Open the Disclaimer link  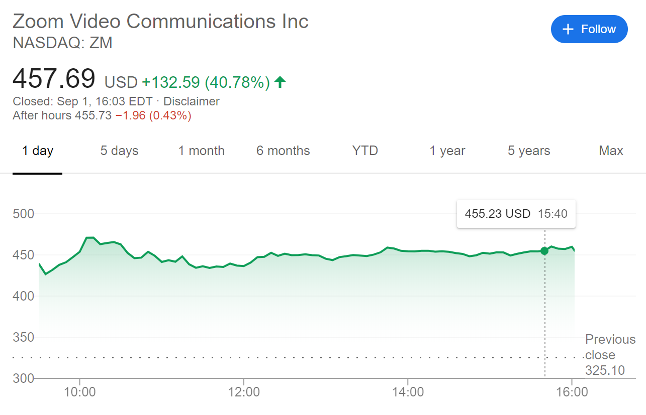tap(191, 101)
